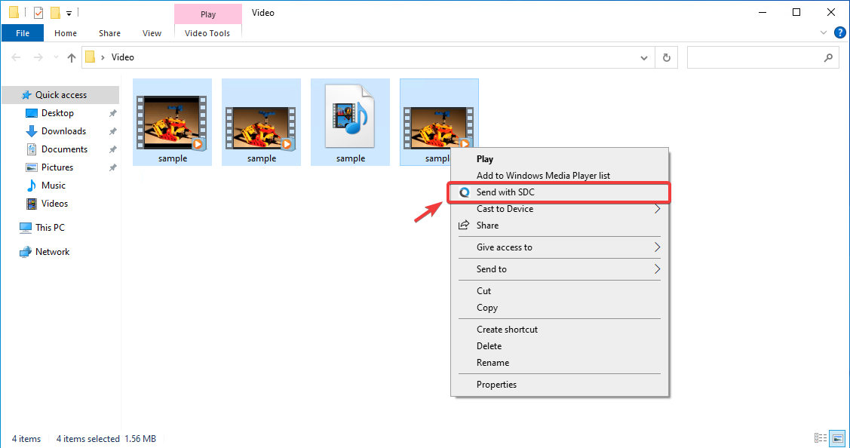Click the Send with SDC icon
This screenshot has width=850, height=448.
pos(464,192)
